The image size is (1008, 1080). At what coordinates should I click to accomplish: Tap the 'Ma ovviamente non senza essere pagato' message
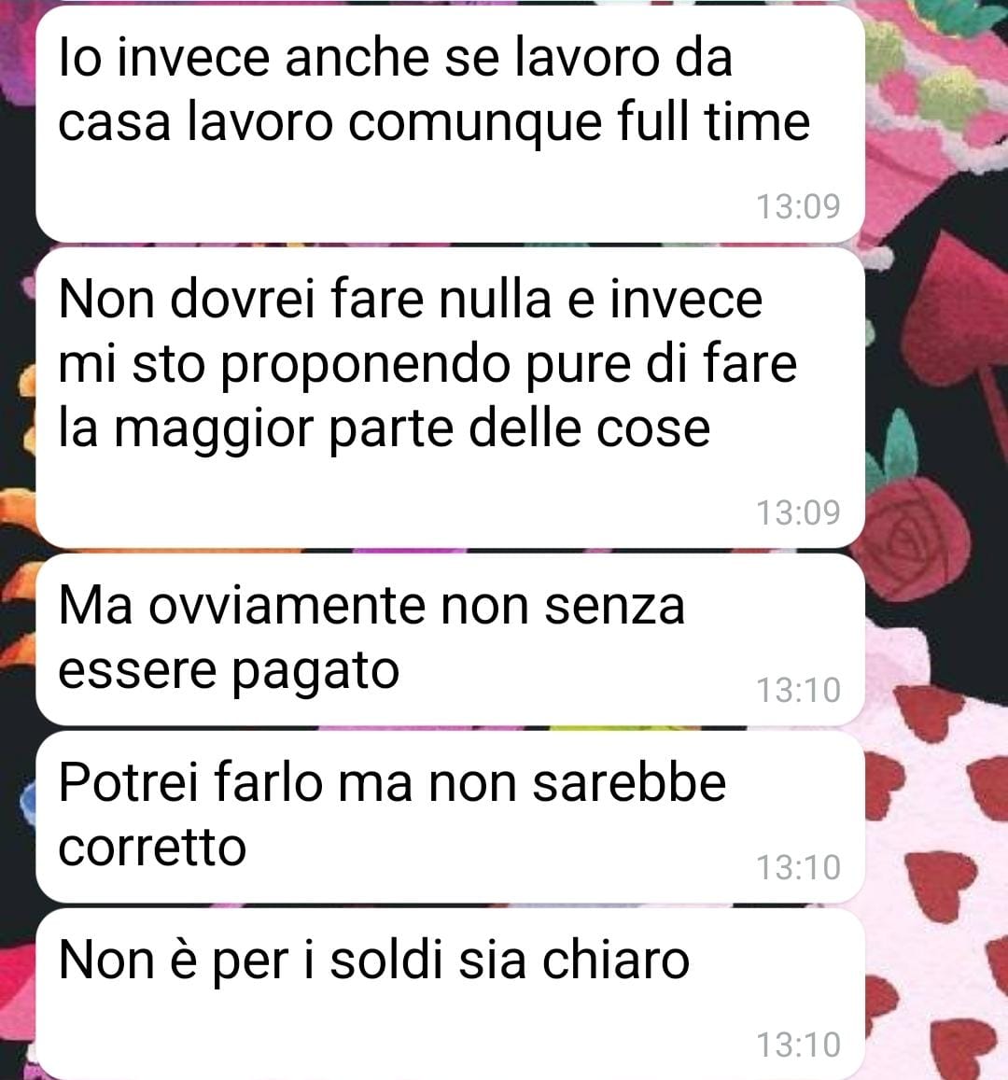450,639
